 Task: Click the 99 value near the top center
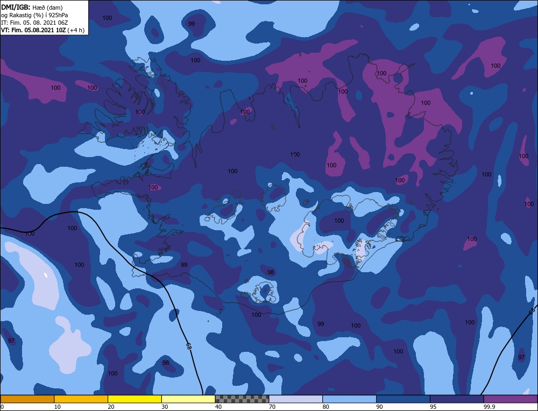192,24
